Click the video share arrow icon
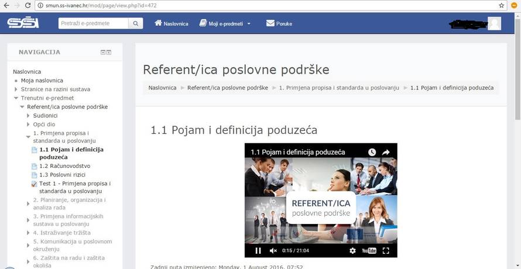The height and width of the screenshot is (269, 521). (386, 152)
